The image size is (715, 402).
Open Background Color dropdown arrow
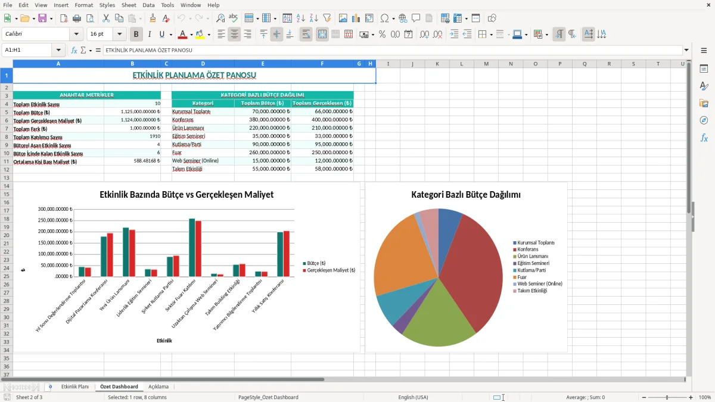click(x=209, y=35)
